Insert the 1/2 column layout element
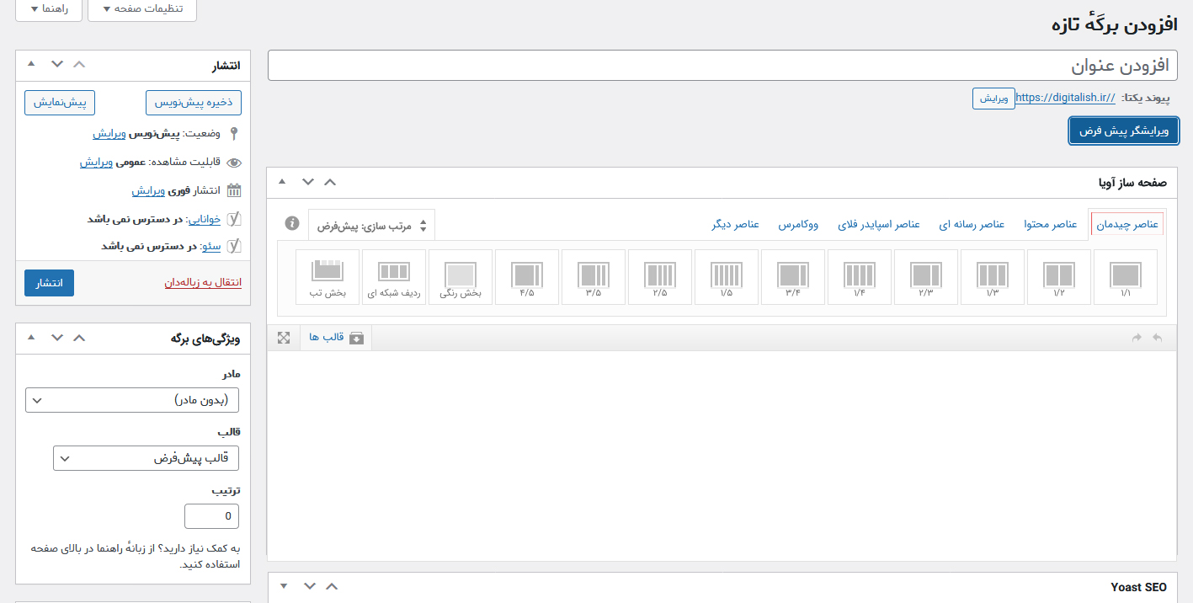This screenshot has width=1193, height=603. point(1058,277)
